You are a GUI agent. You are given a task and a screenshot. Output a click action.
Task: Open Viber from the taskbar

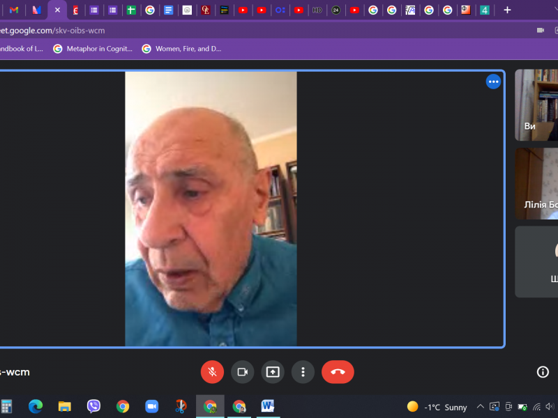[x=93, y=406]
